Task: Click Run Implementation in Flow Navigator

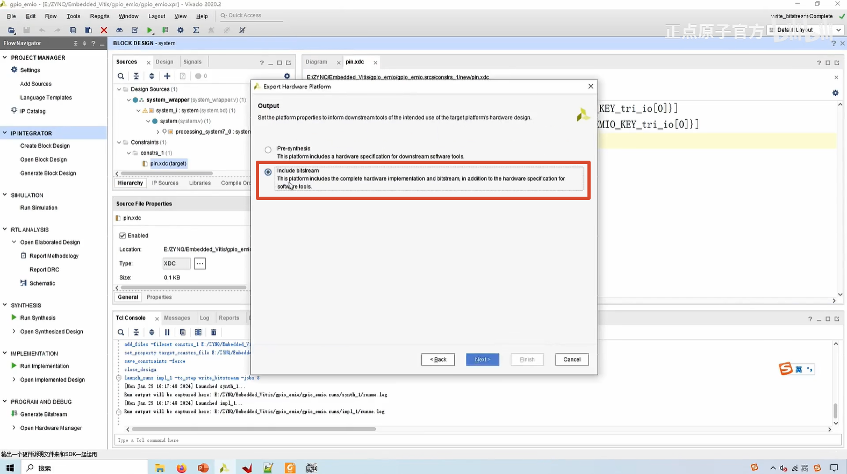Action: click(45, 366)
